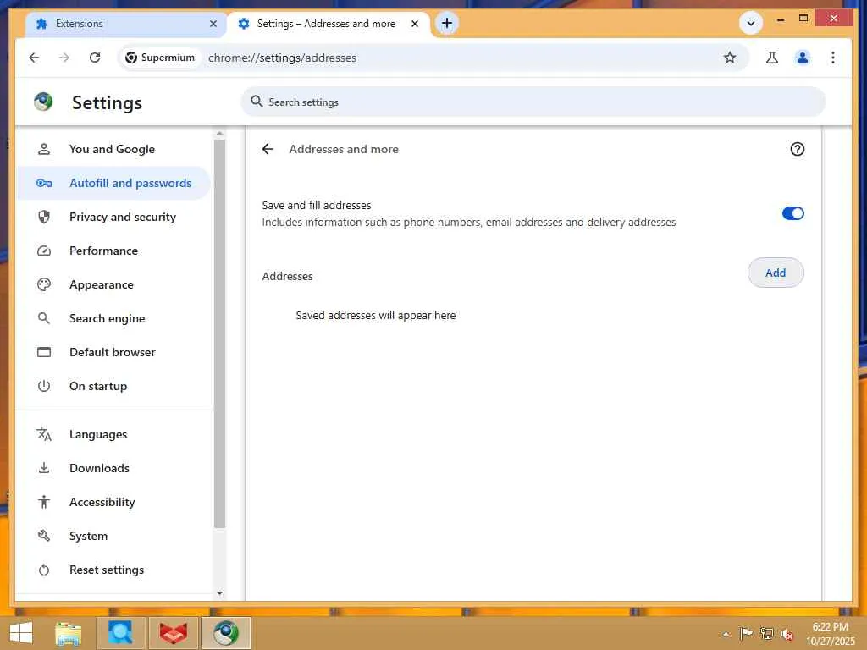Focus the Search settings field
Viewport: 867px width, 650px height.
point(533,102)
